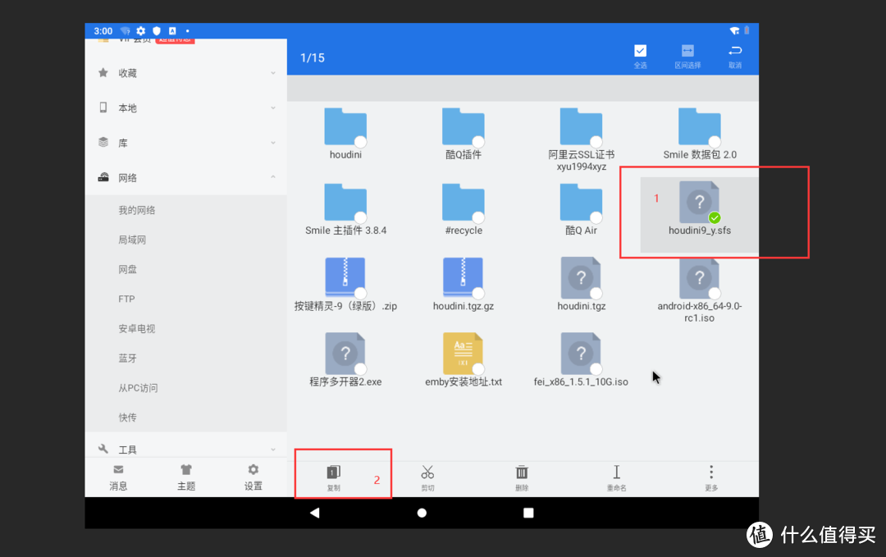This screenshot has width=886, height=557.
Task: Click the Android home circle button
Action: 422,513
